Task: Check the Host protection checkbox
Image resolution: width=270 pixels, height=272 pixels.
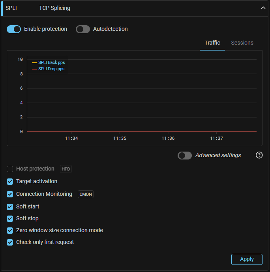Action: tap(10, 169)
